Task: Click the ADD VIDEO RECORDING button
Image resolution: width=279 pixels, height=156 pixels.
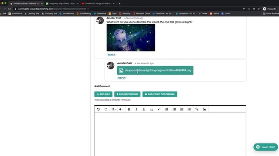Action: point(160,94)
